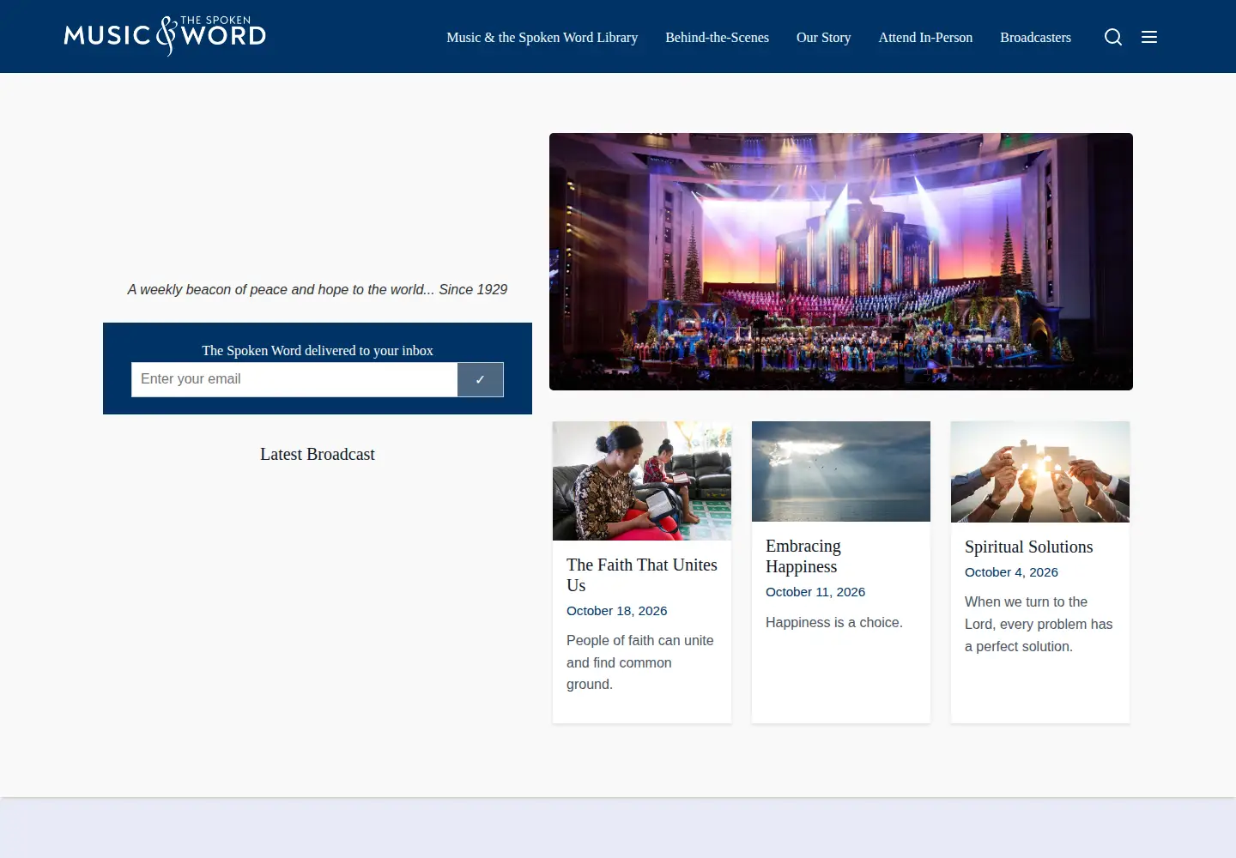
Task: Select Attend In-Person in navigation
Action: coord(925,38)
